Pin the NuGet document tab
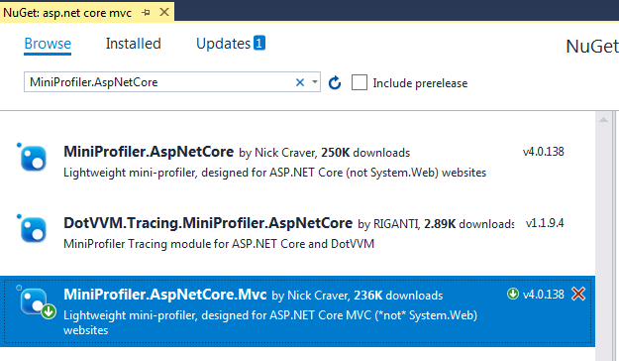 click(146, 13)
